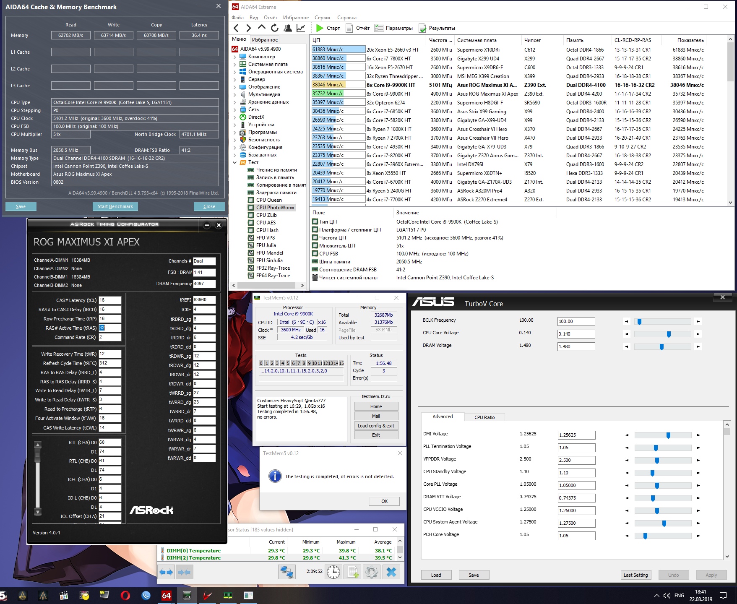Viewport: 737px width, 604px height.
Task: Click the DMI Voltage slider handle
Action: [x=668, y=435]
